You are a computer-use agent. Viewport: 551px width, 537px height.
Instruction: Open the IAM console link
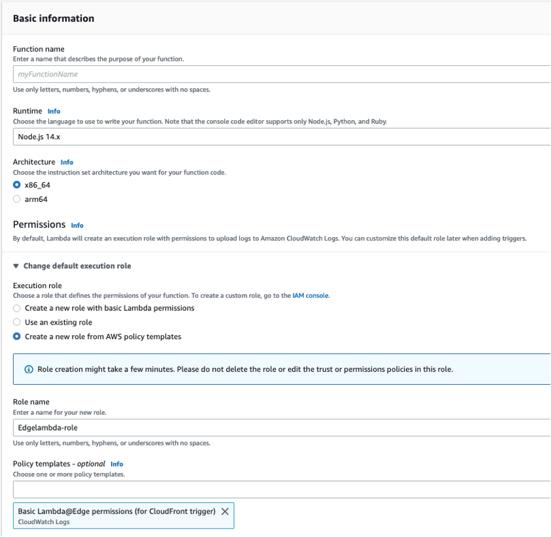pos(310,295)
